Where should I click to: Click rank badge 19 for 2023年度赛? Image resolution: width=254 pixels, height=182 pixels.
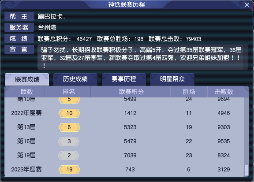pos(69,169)
